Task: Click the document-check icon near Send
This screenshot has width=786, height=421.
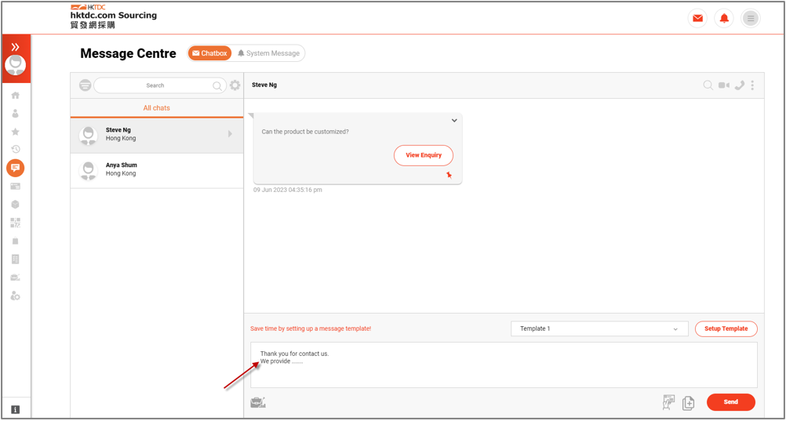Action: click(668, 402)
